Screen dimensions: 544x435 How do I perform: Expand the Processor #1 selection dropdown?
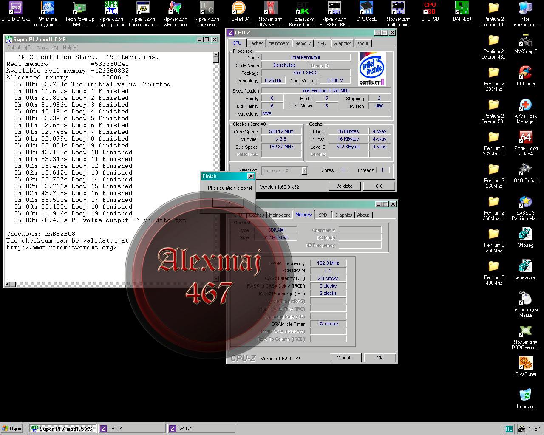coord(304,171)
